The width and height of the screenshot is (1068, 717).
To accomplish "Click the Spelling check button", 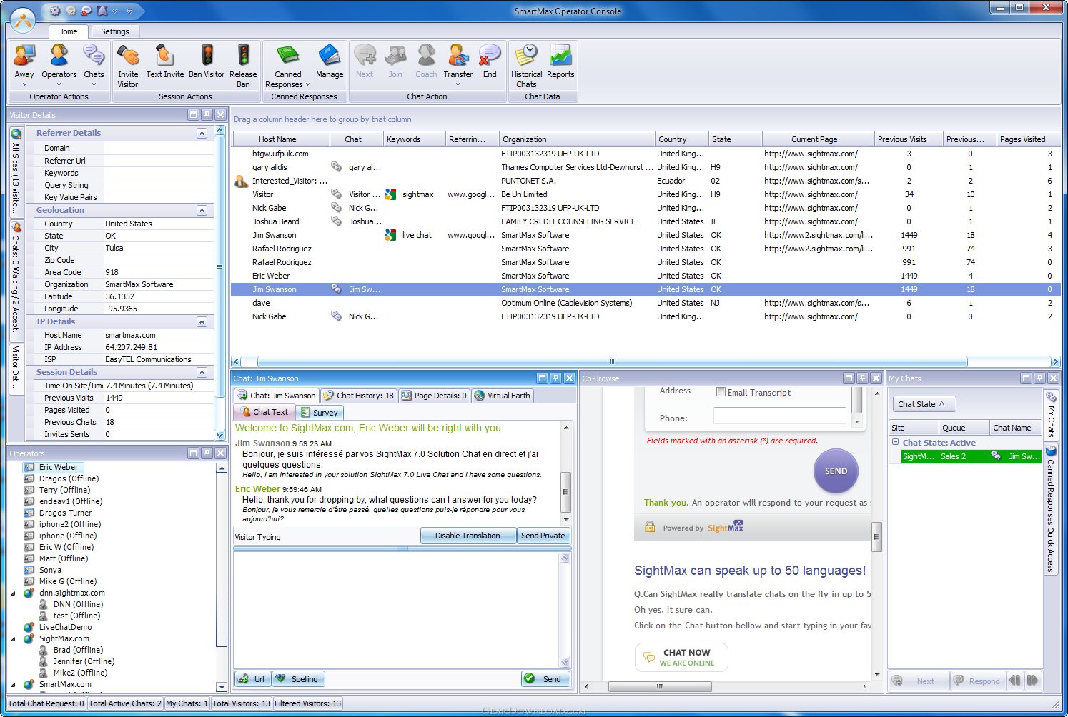I will point(297,678).
